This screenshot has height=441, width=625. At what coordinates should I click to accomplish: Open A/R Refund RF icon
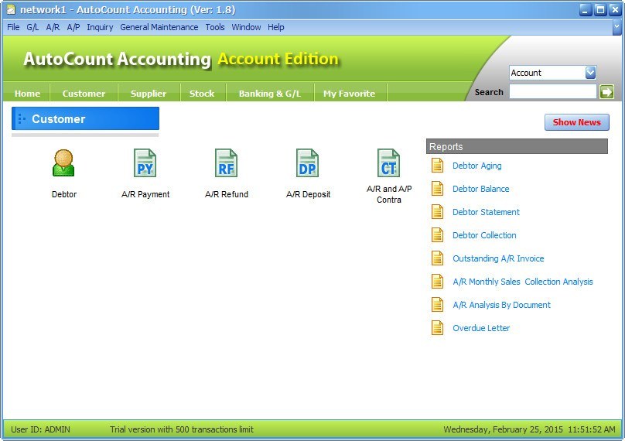226,162
